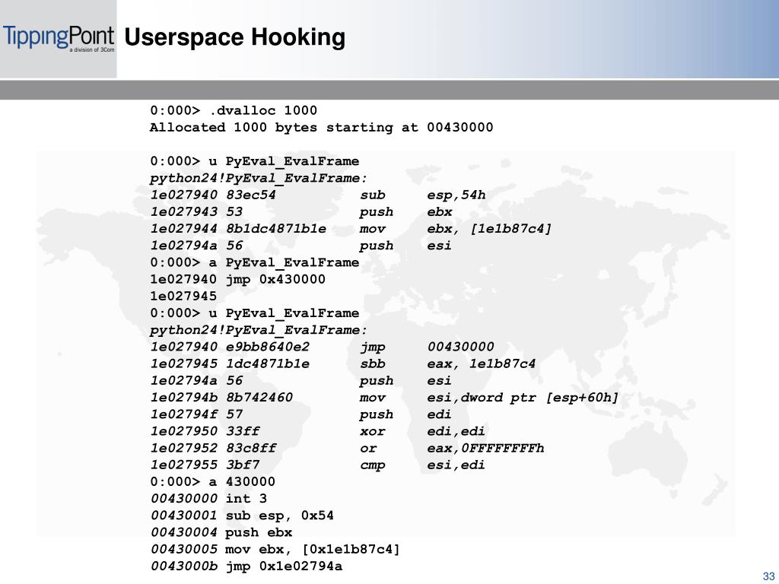
Task: Click the 'mov ebx, [1e1b87c4]' line
Action: (x=351, y=228)
